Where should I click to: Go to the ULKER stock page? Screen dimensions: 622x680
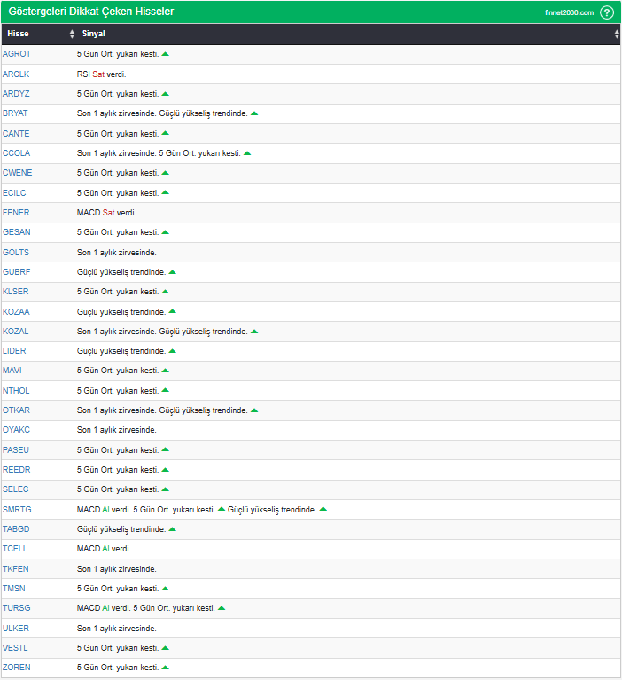(x=16, y=628)
